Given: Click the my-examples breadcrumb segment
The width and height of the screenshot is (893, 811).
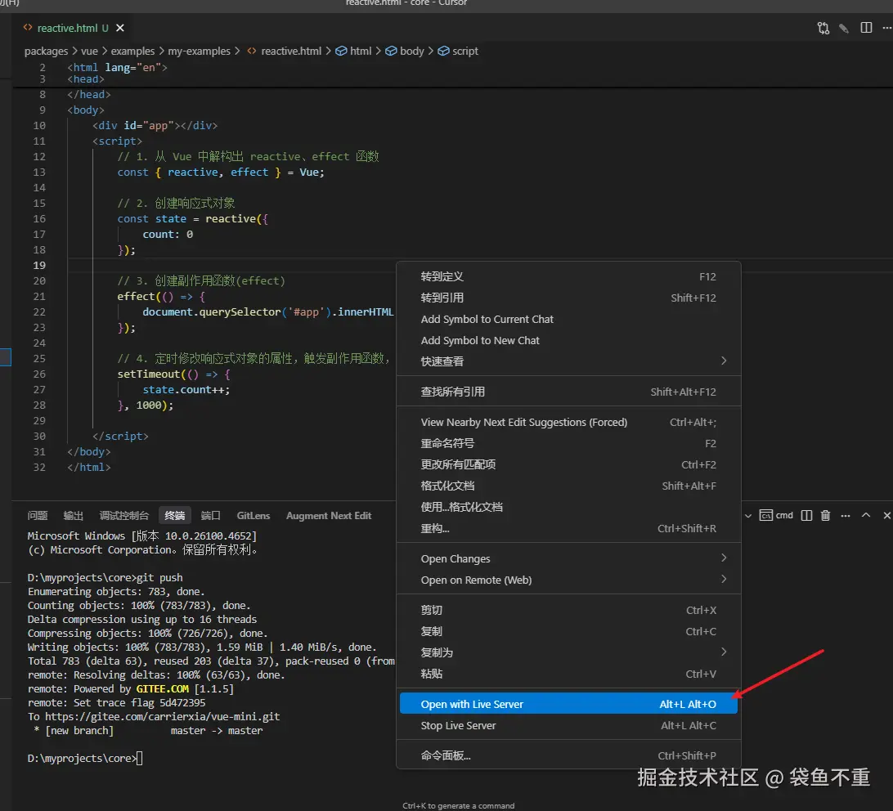Looking at the screenshot, I should pos(199,51).
